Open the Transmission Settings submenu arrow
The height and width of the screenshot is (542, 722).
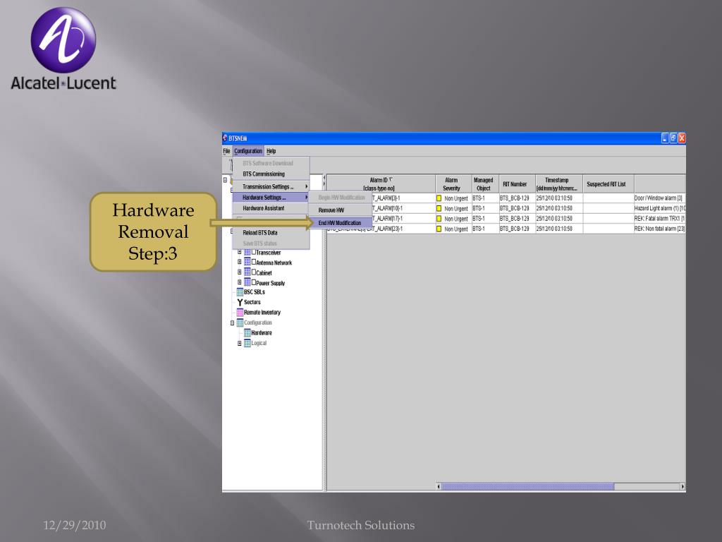point(306,186)
